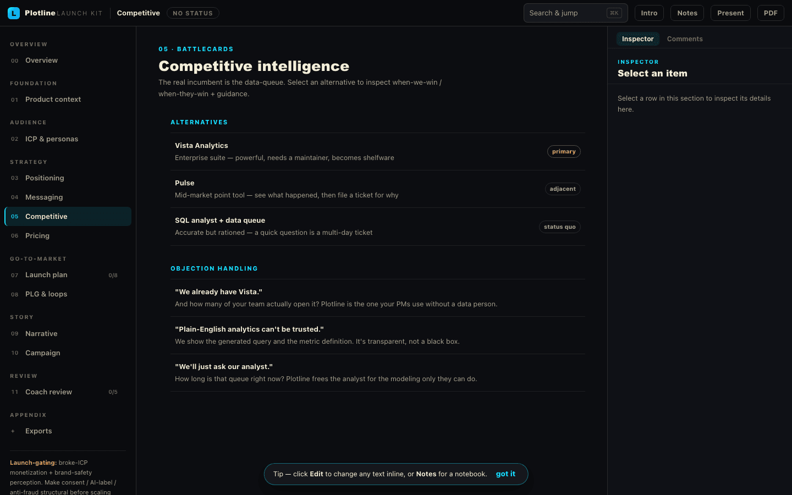The width and height of the screenshot is (792, 495).
Task: Go to Coach review section
Action: [x=68, y=392]
